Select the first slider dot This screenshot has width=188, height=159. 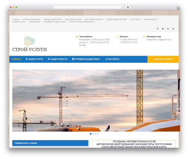pos(91,134)
